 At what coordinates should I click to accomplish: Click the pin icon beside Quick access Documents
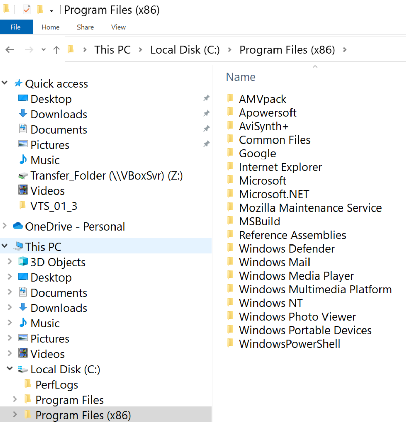[x=206, y=129]
